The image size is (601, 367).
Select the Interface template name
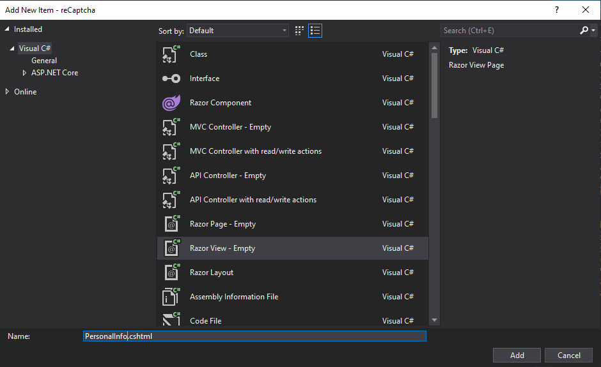[x=205, y=79]
